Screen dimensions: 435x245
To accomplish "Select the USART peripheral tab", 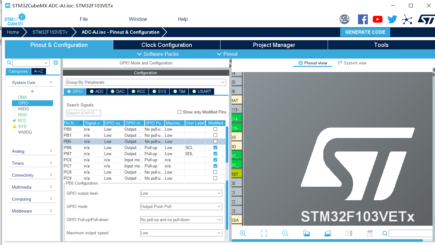I will pos(201,91).
